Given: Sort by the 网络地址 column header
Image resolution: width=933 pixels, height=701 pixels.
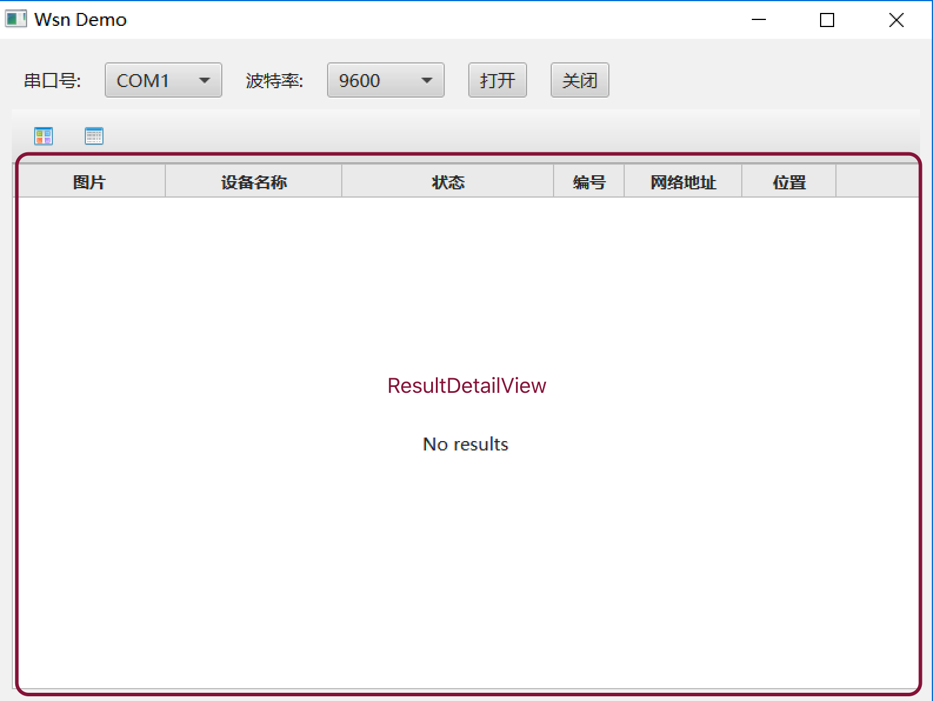Looking at the screenshot, I should 683,182.
